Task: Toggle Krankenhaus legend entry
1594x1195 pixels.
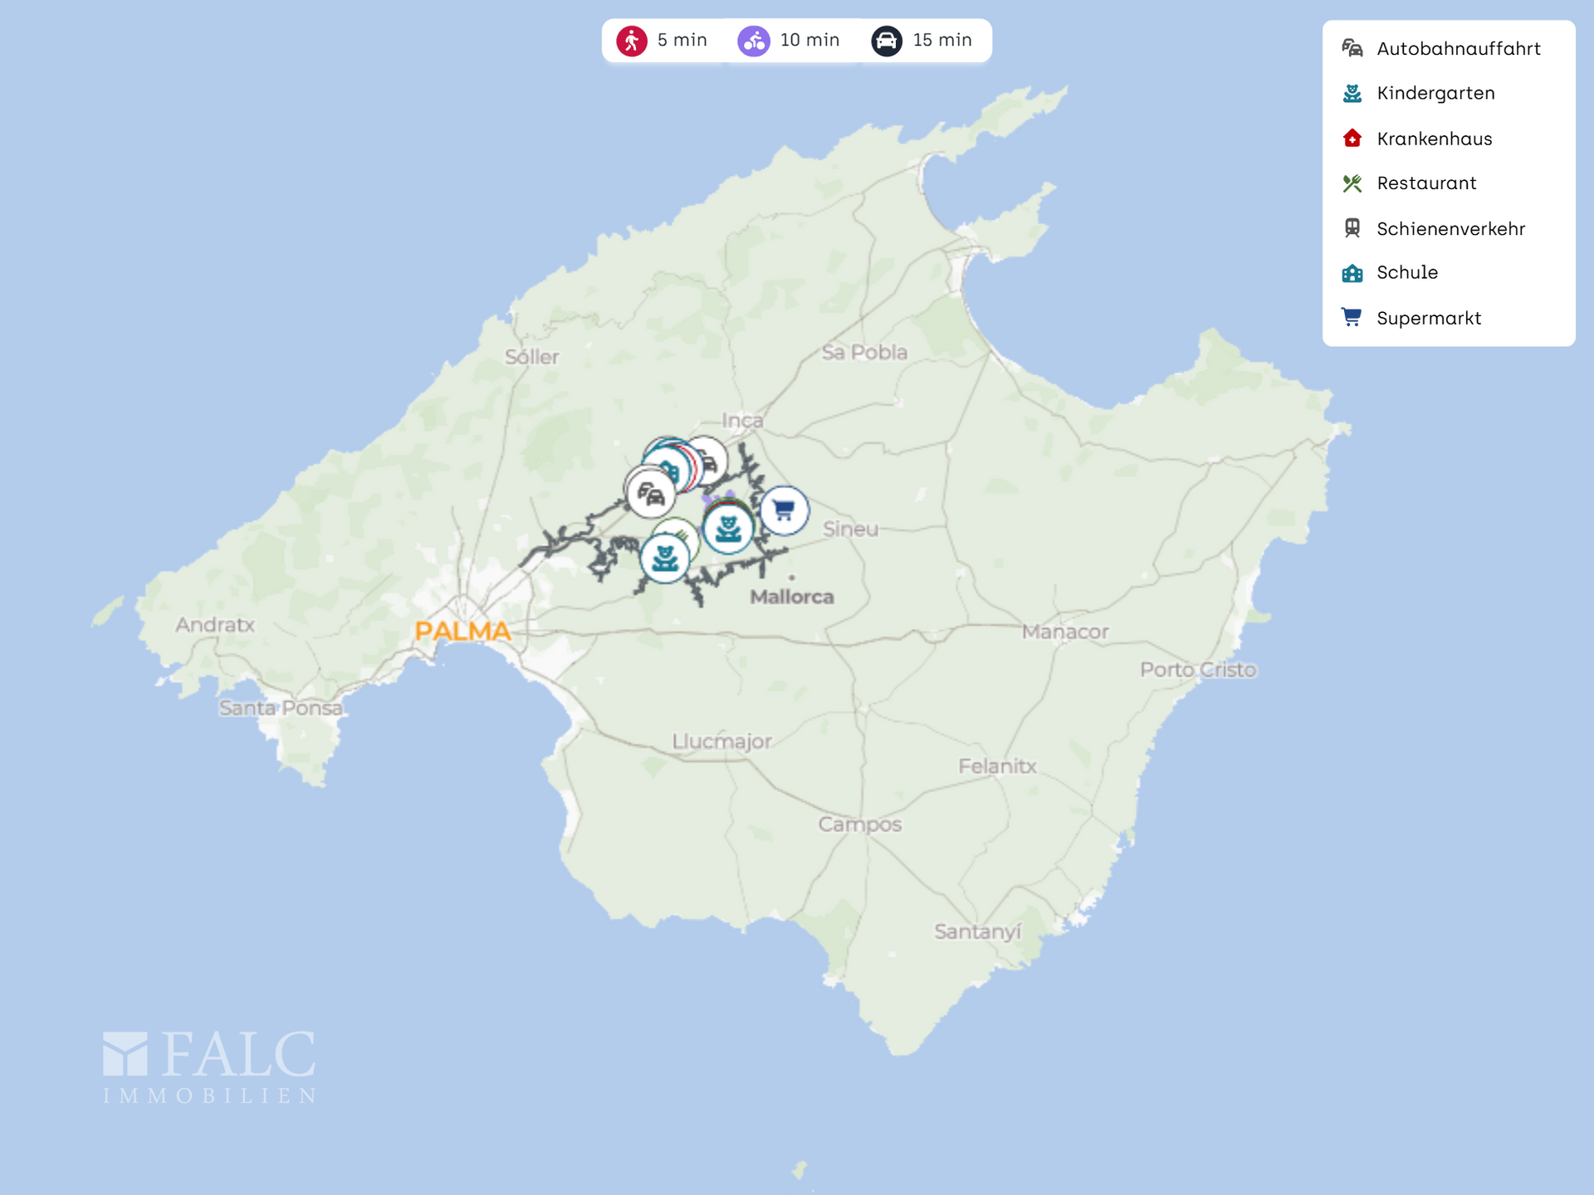Action: tap(1434, 139)
